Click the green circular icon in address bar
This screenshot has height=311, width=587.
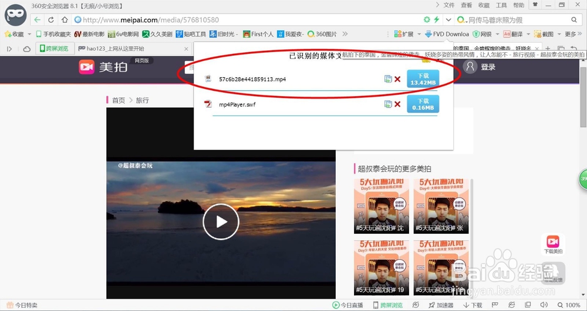tap(427, 20)
